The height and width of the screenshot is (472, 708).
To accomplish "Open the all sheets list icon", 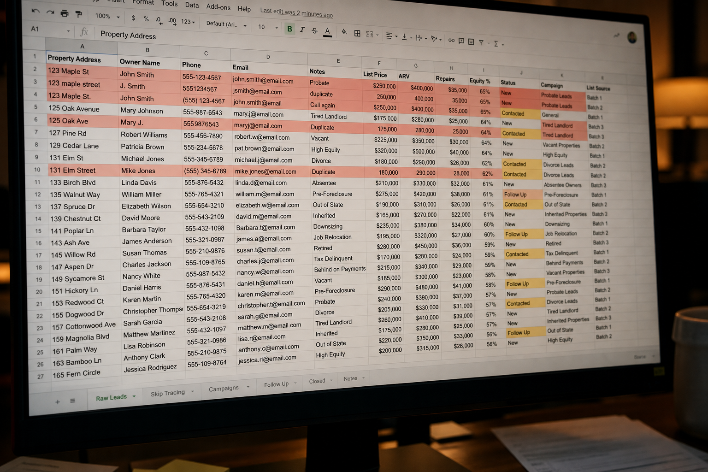I will [72, 401].
